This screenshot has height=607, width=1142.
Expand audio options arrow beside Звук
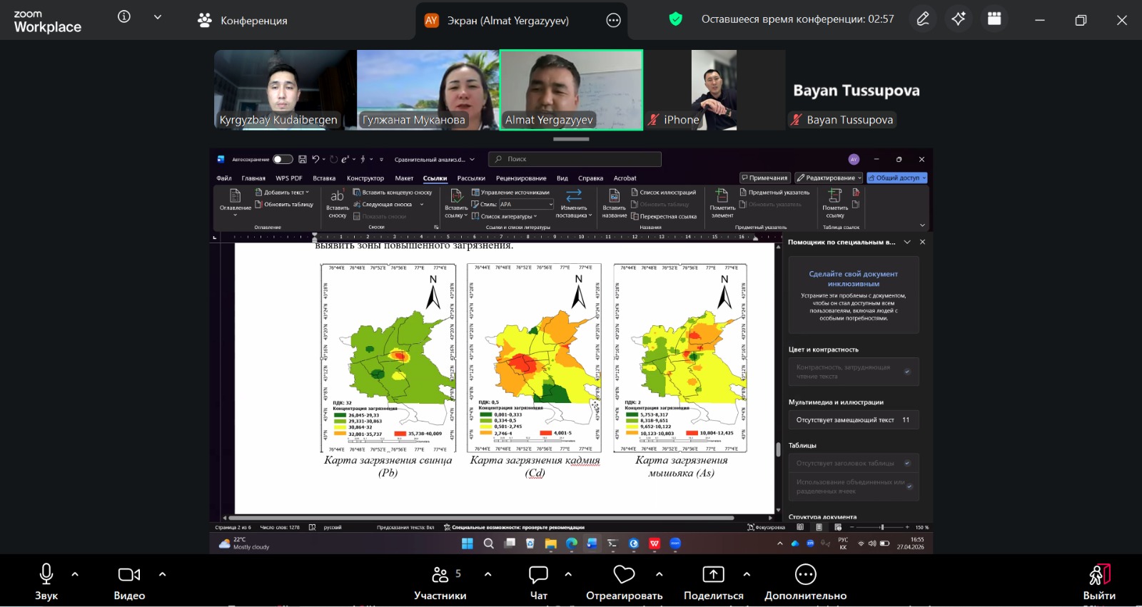coord(75,574)
